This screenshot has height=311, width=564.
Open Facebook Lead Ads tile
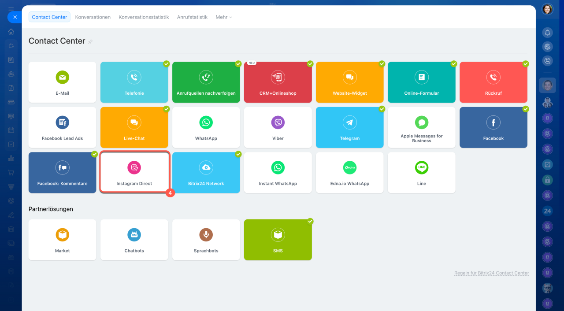pos(62,127)
